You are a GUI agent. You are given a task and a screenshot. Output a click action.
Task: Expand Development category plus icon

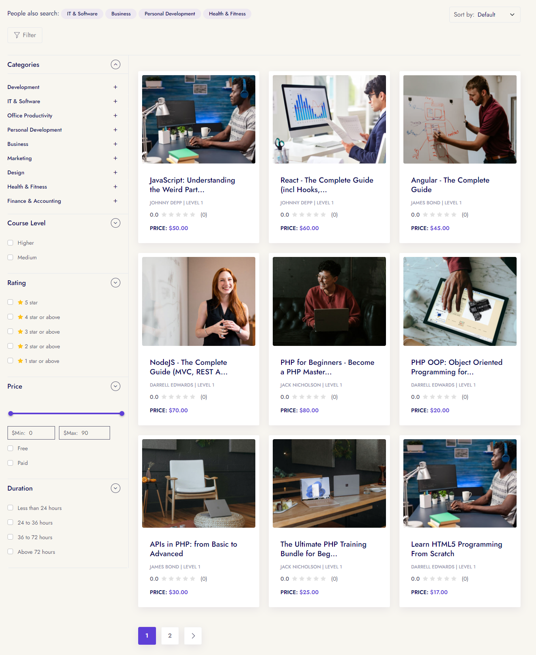(x=115, y=87)
